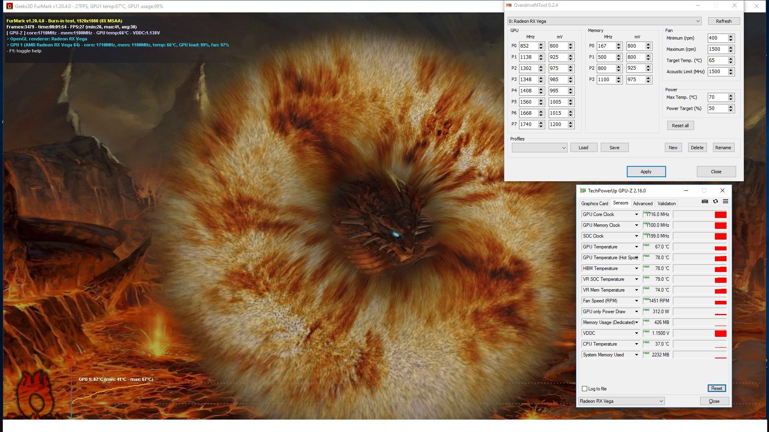The width and height of the screenshot is (769, 432).
Task: Open the GPU-Z hamburger menu icon
Action: [725, 202]
